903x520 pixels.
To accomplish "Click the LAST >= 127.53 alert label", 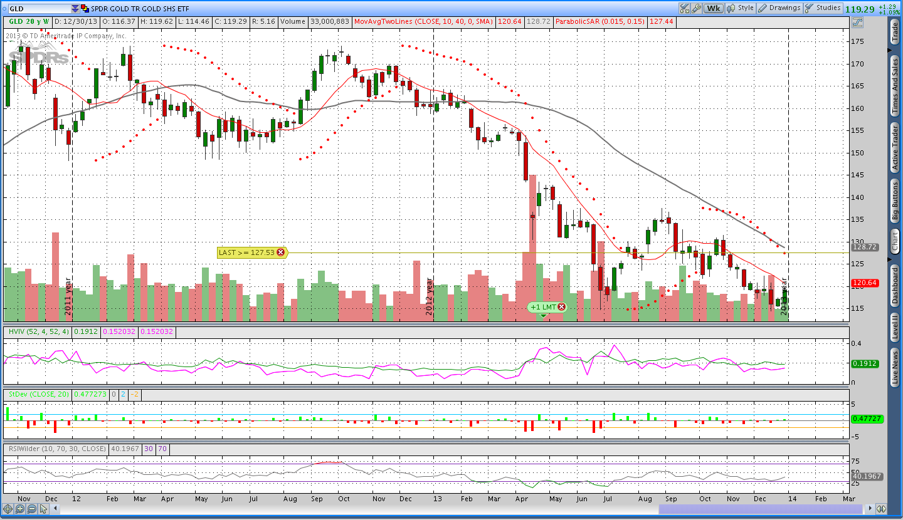I will (246, 252).
